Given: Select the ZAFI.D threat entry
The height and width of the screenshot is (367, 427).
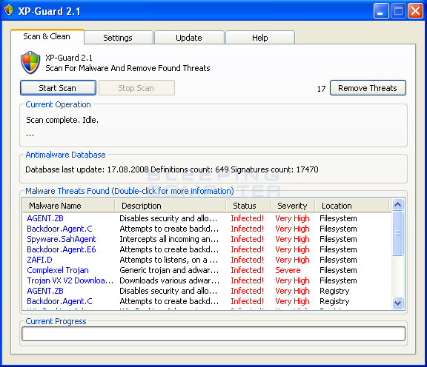Looking at the screenshot, I should coord(39,260).
